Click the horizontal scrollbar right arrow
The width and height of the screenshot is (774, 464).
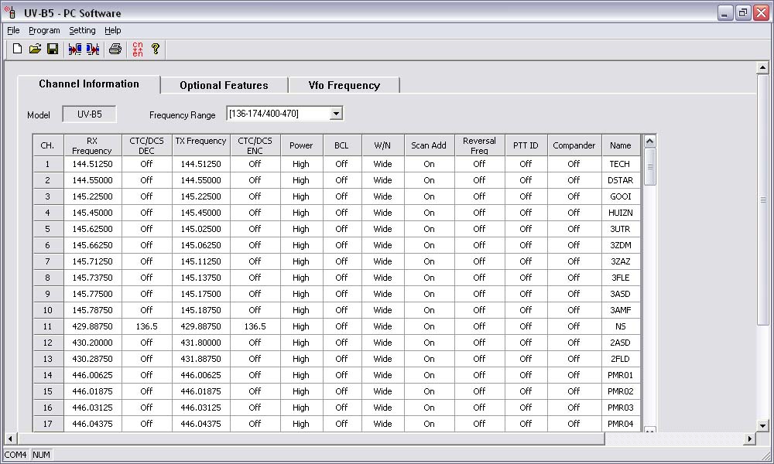749,438
